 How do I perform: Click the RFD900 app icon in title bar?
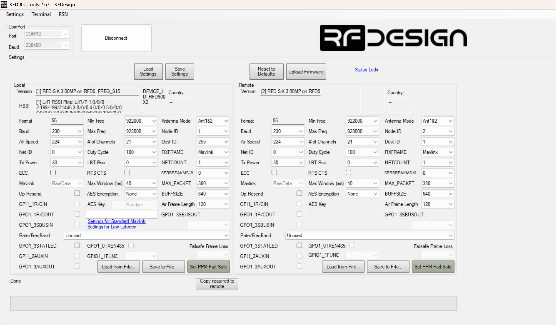tap(4, 4)
